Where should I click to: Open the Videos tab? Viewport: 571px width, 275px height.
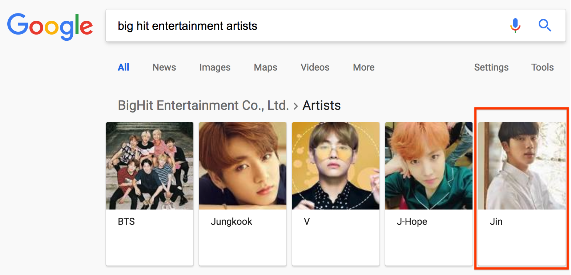pos(315,67)
